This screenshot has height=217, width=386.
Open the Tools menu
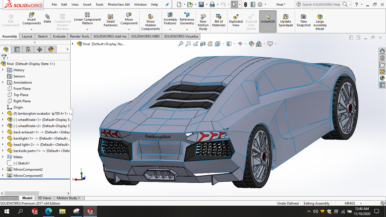click(99, 5)
